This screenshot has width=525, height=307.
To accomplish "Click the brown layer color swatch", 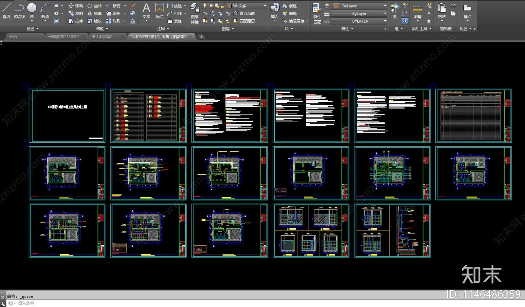I will [x=229, y=6].
